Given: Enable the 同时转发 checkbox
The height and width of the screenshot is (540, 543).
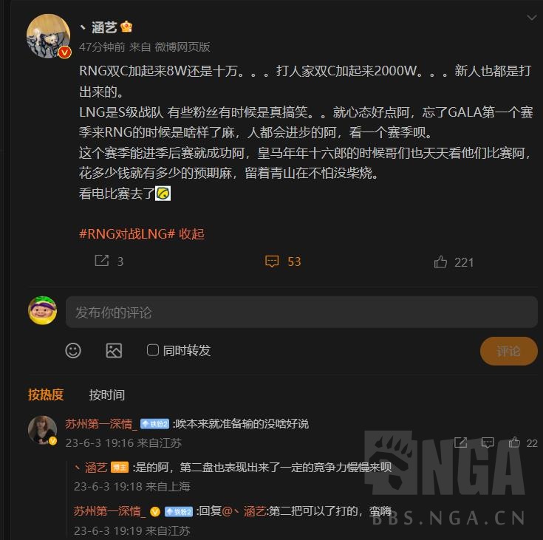Looking at the screenshot, I should 153,350.
